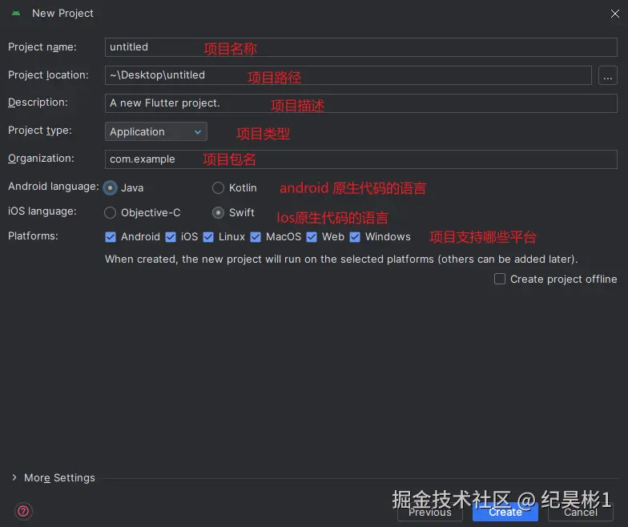The width and height of the screenshot is (628, 527).
Task: Focus the Project location field
Action: pos(348,75)
